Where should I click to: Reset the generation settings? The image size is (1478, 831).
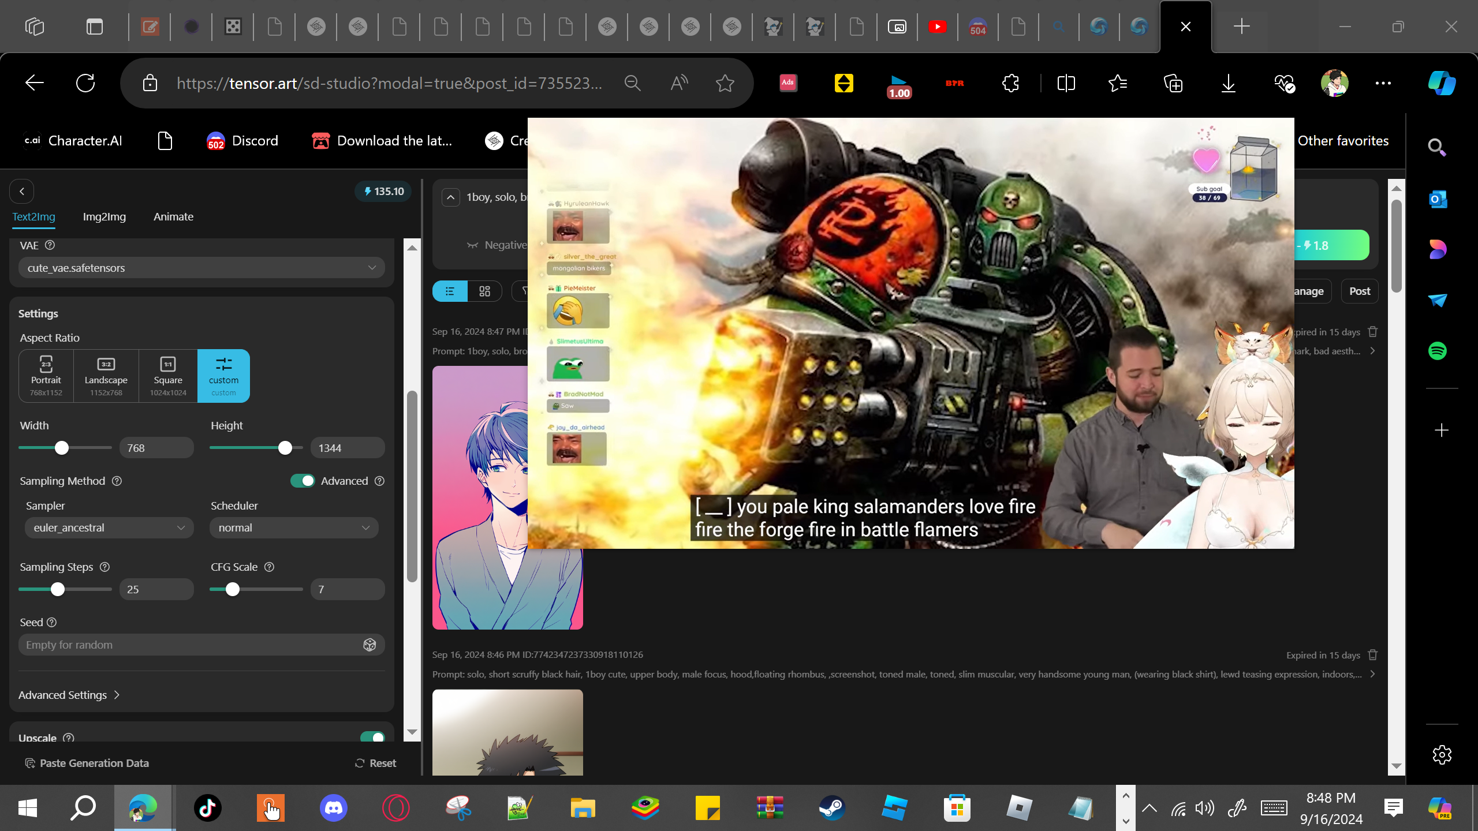click(375, 763)
